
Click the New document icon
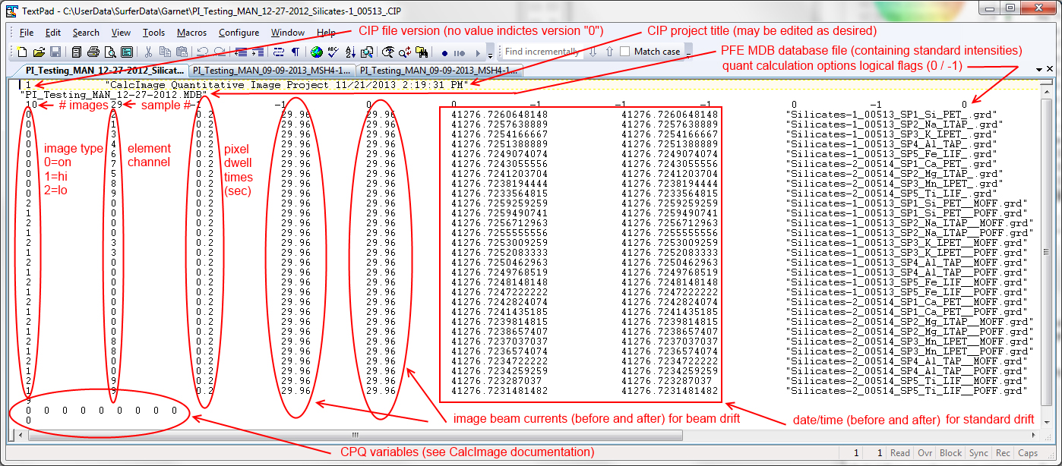point(22,52)
